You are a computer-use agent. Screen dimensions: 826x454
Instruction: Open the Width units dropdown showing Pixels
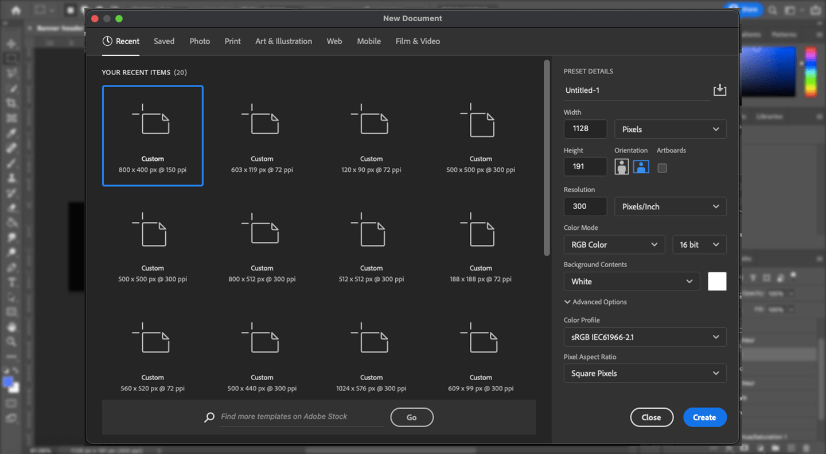(671, 129)
